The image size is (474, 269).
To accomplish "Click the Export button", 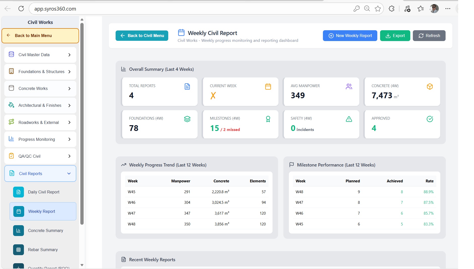I will (395, 36).
